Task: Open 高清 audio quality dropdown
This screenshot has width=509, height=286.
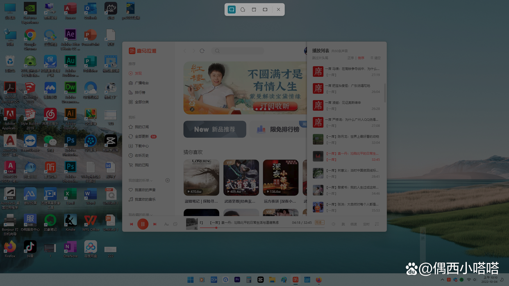Action: point(319,223)
